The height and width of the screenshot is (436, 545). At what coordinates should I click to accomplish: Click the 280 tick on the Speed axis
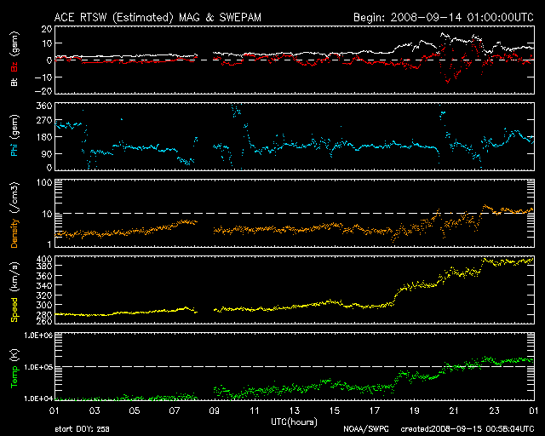43,315
